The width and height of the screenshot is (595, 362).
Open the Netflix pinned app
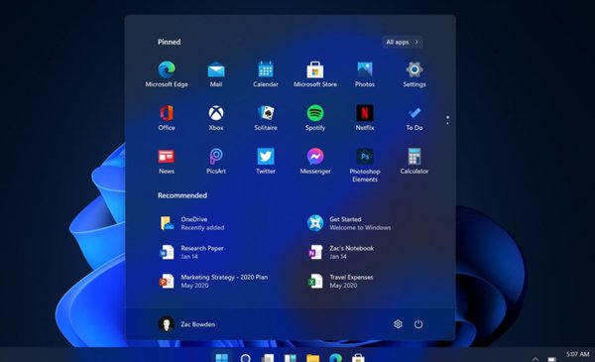tap(365, 118)
